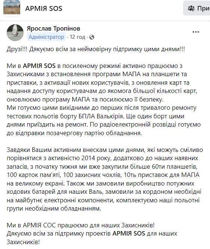Open the АРМІЯ SOS group title
This screenshot has height=249, width=210.
click(44, 9)
